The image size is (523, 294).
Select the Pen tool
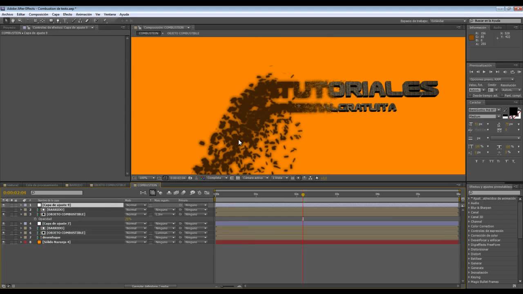coord(58,20)
